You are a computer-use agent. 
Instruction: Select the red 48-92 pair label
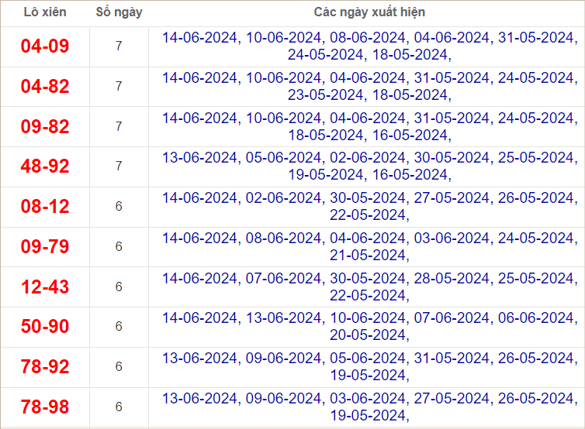(x=45, y=166)
